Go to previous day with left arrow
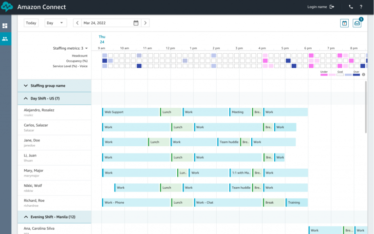This screenshot has width=374, height=234. [77, 23]
